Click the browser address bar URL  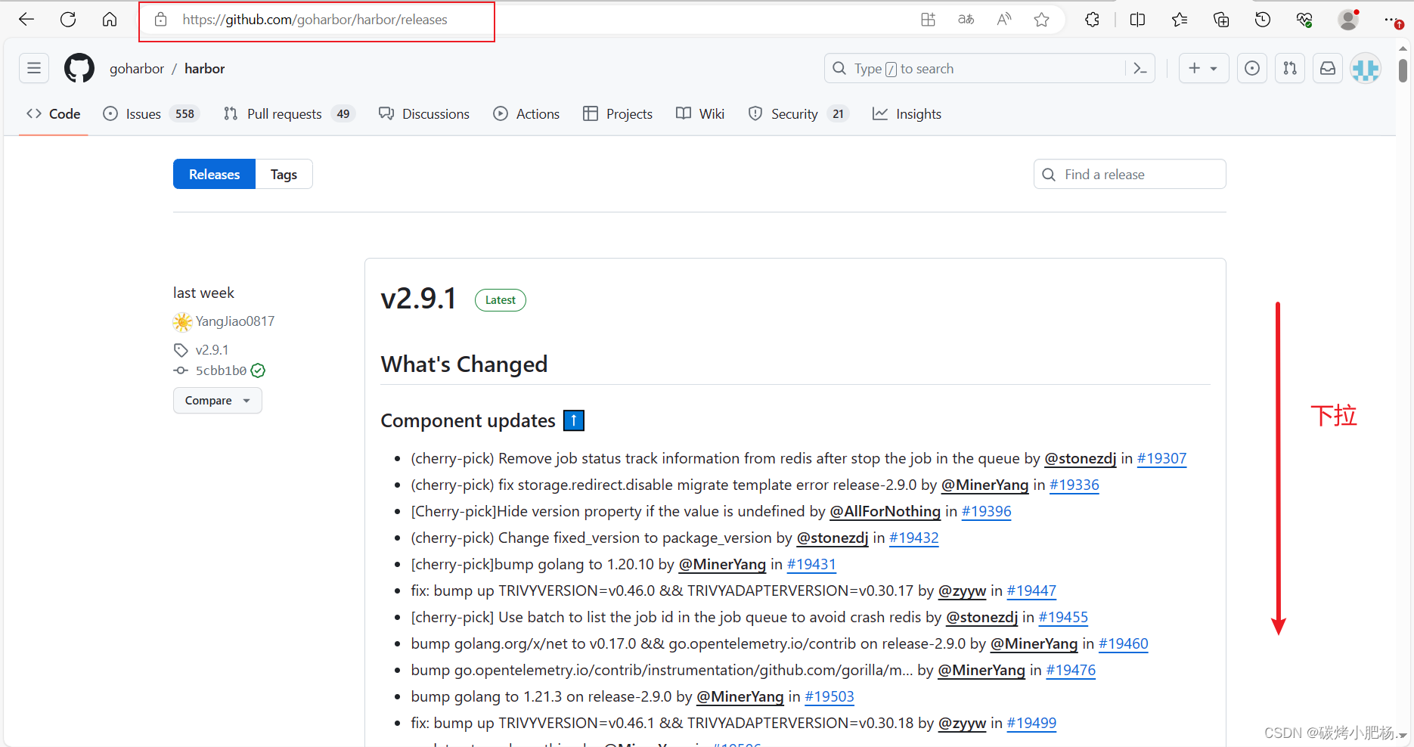tap(315, 20)
